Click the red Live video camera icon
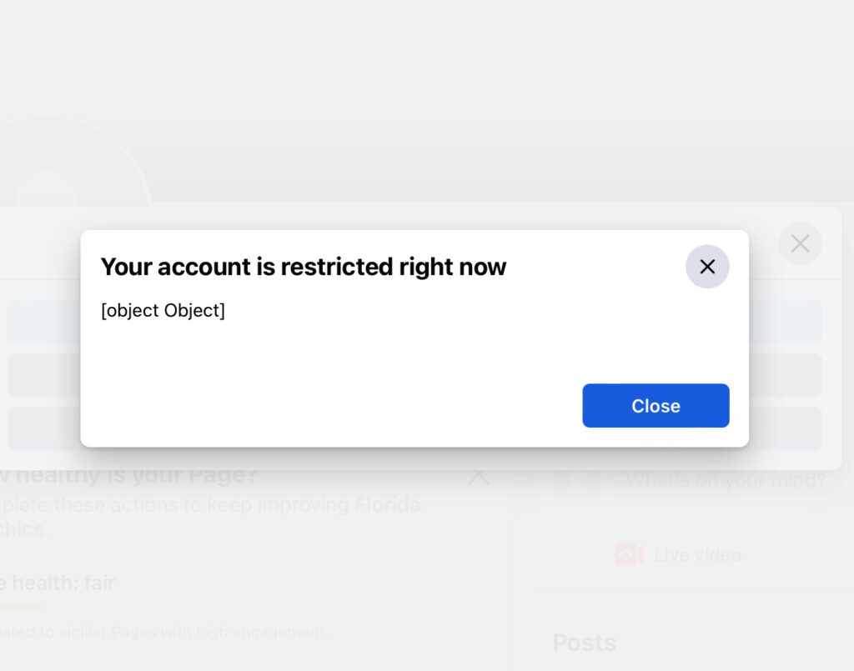Image resolution: width=854 pixels, height=671 pixels. point(629,554)
